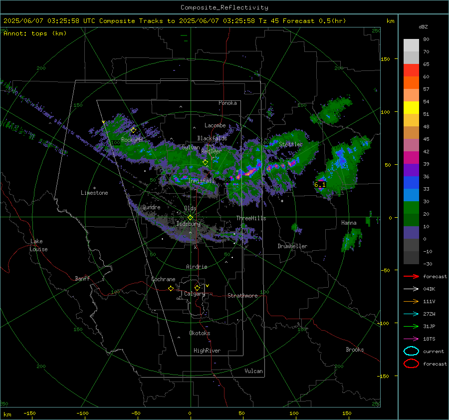Viewport: 449px width, 420px height.
Task: Click the yellow diamond marker near RockyMH
Action: click(133, 130)
